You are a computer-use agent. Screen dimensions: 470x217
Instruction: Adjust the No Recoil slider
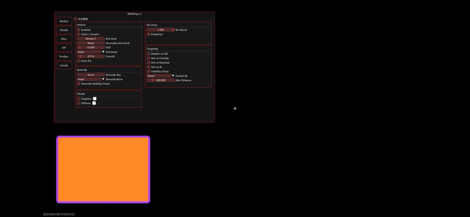coord(161,30)
